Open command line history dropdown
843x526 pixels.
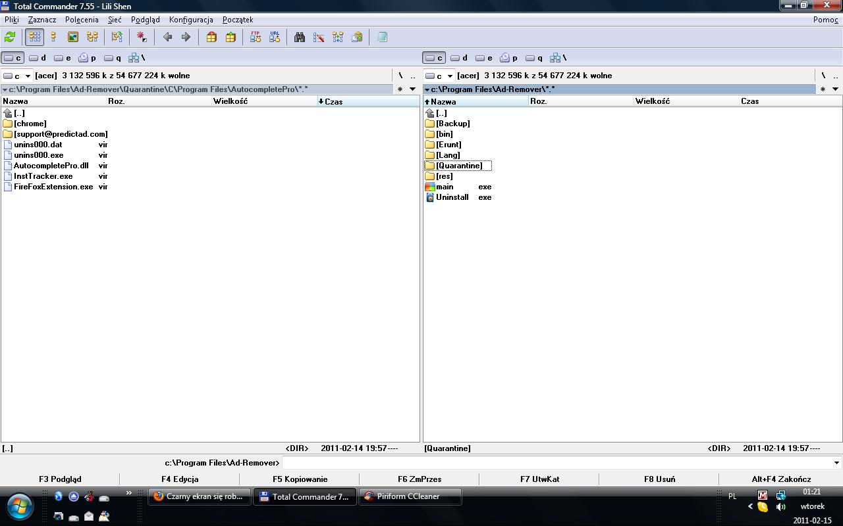click(x=836, y=463)
